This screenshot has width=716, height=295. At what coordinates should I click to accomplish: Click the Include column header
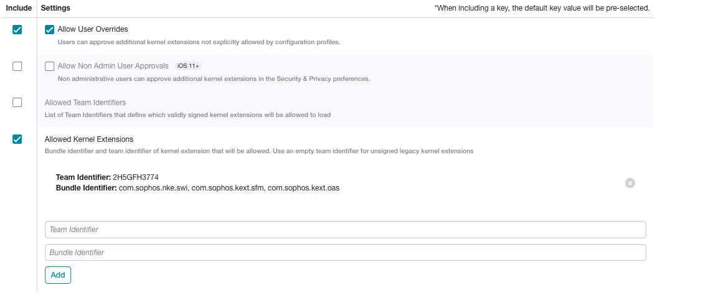[19, 8]
